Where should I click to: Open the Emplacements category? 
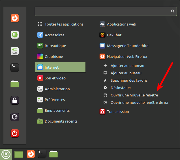tap(60, 111)
